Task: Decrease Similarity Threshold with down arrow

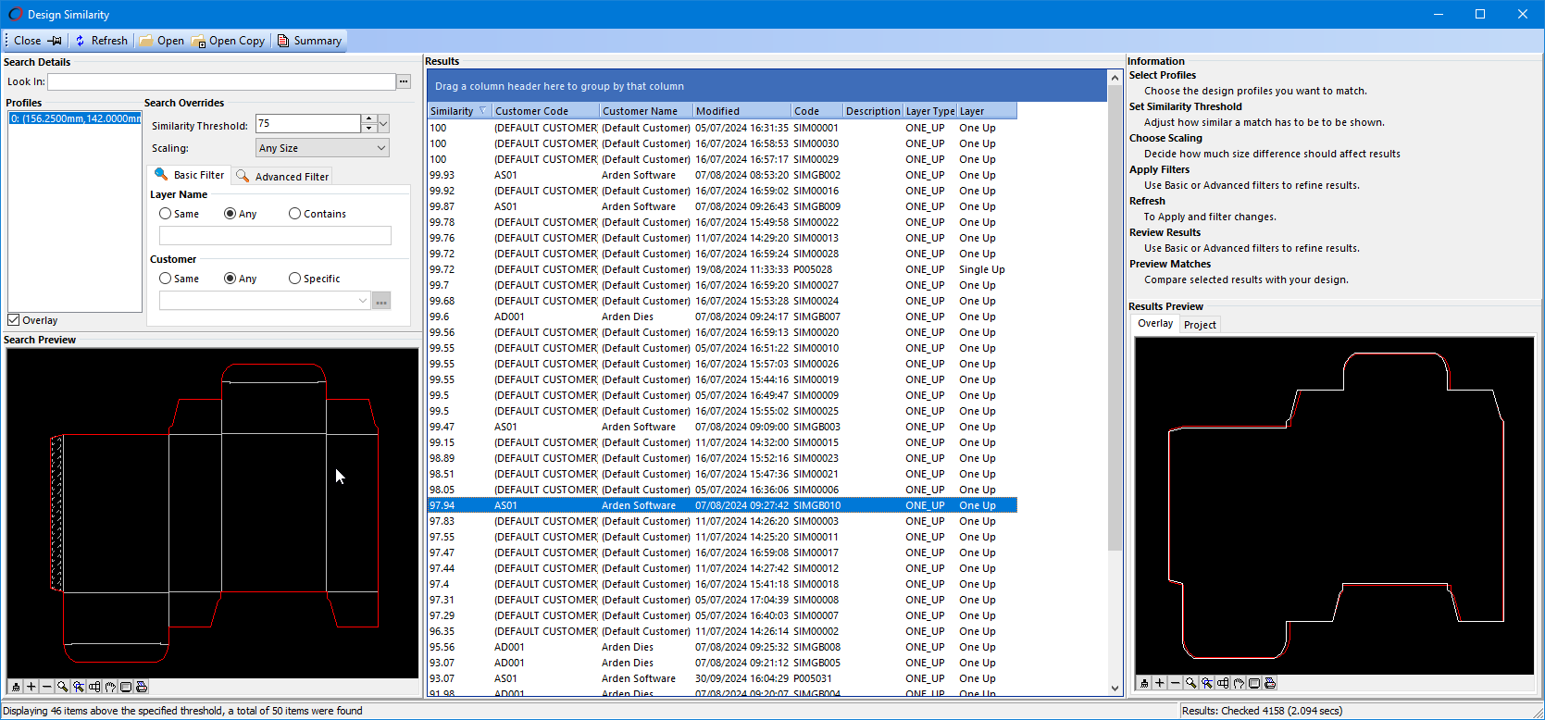Action: coord(368,129)
